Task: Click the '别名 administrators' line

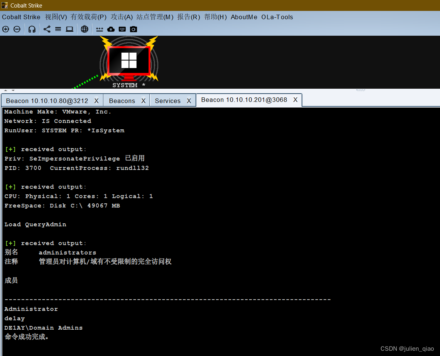Action: pos(50,253)
